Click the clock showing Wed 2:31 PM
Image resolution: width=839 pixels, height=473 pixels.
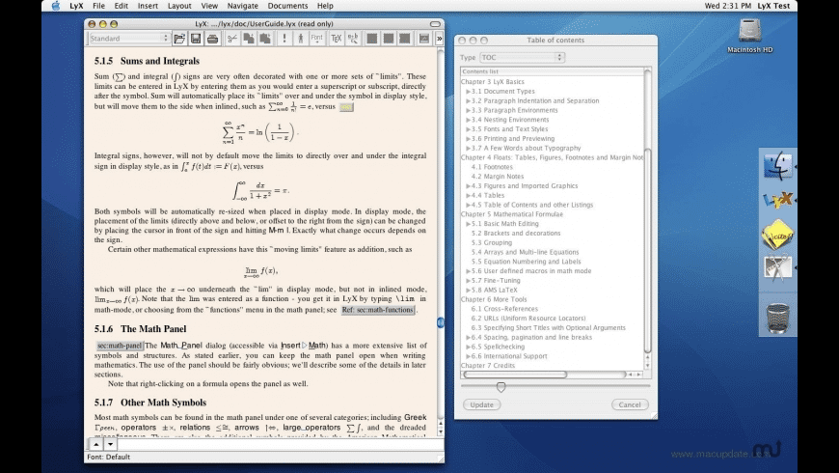(x=727, y=6)
